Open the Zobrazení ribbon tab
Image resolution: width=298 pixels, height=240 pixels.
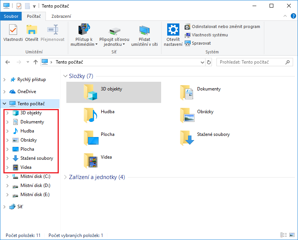tap(61, 16)
